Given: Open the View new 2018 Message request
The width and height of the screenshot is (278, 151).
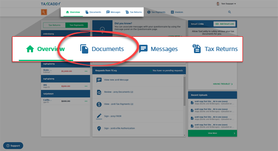Looking at the screenshot, I should 116,80.
